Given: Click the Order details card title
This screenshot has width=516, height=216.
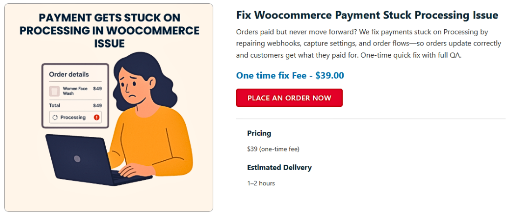Looking at the screenshot, I should tap(69, 74).
